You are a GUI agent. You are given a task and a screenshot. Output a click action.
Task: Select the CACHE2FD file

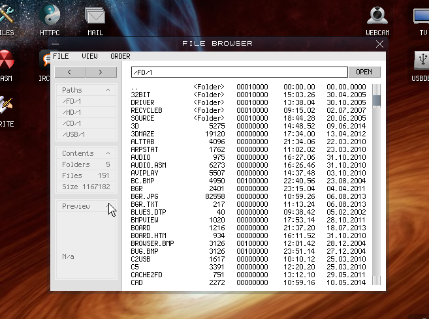(x=248, y=275)
